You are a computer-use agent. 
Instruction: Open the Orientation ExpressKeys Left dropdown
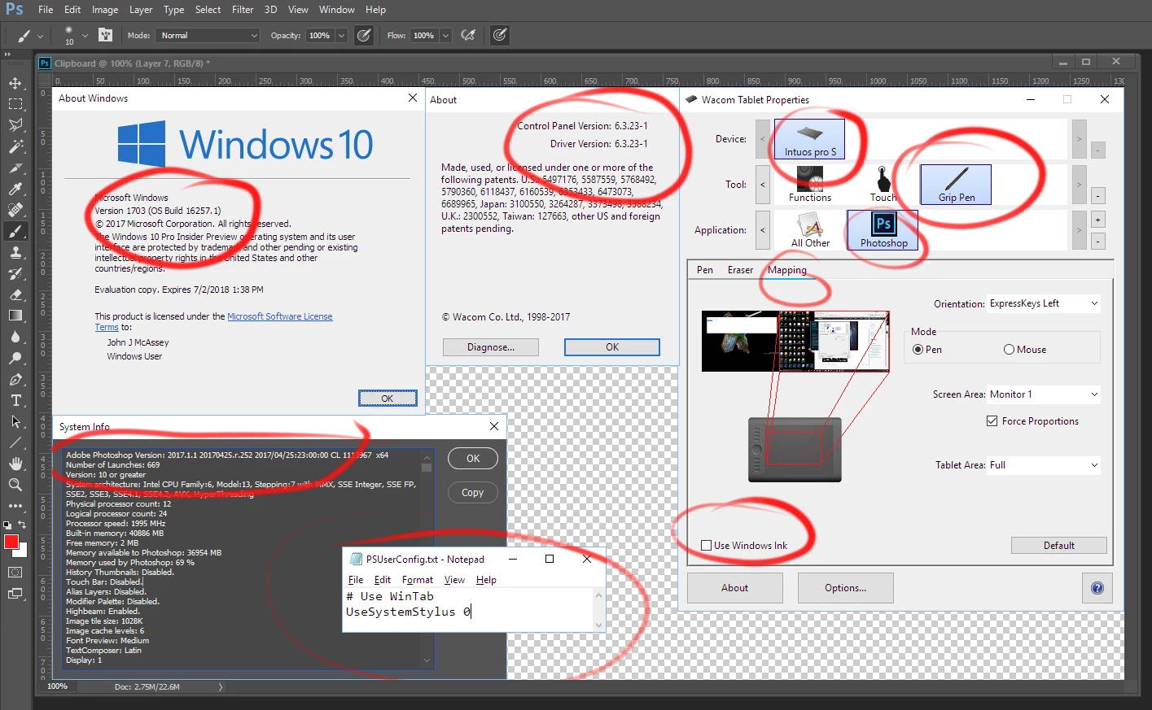(x=1044, y=303)
